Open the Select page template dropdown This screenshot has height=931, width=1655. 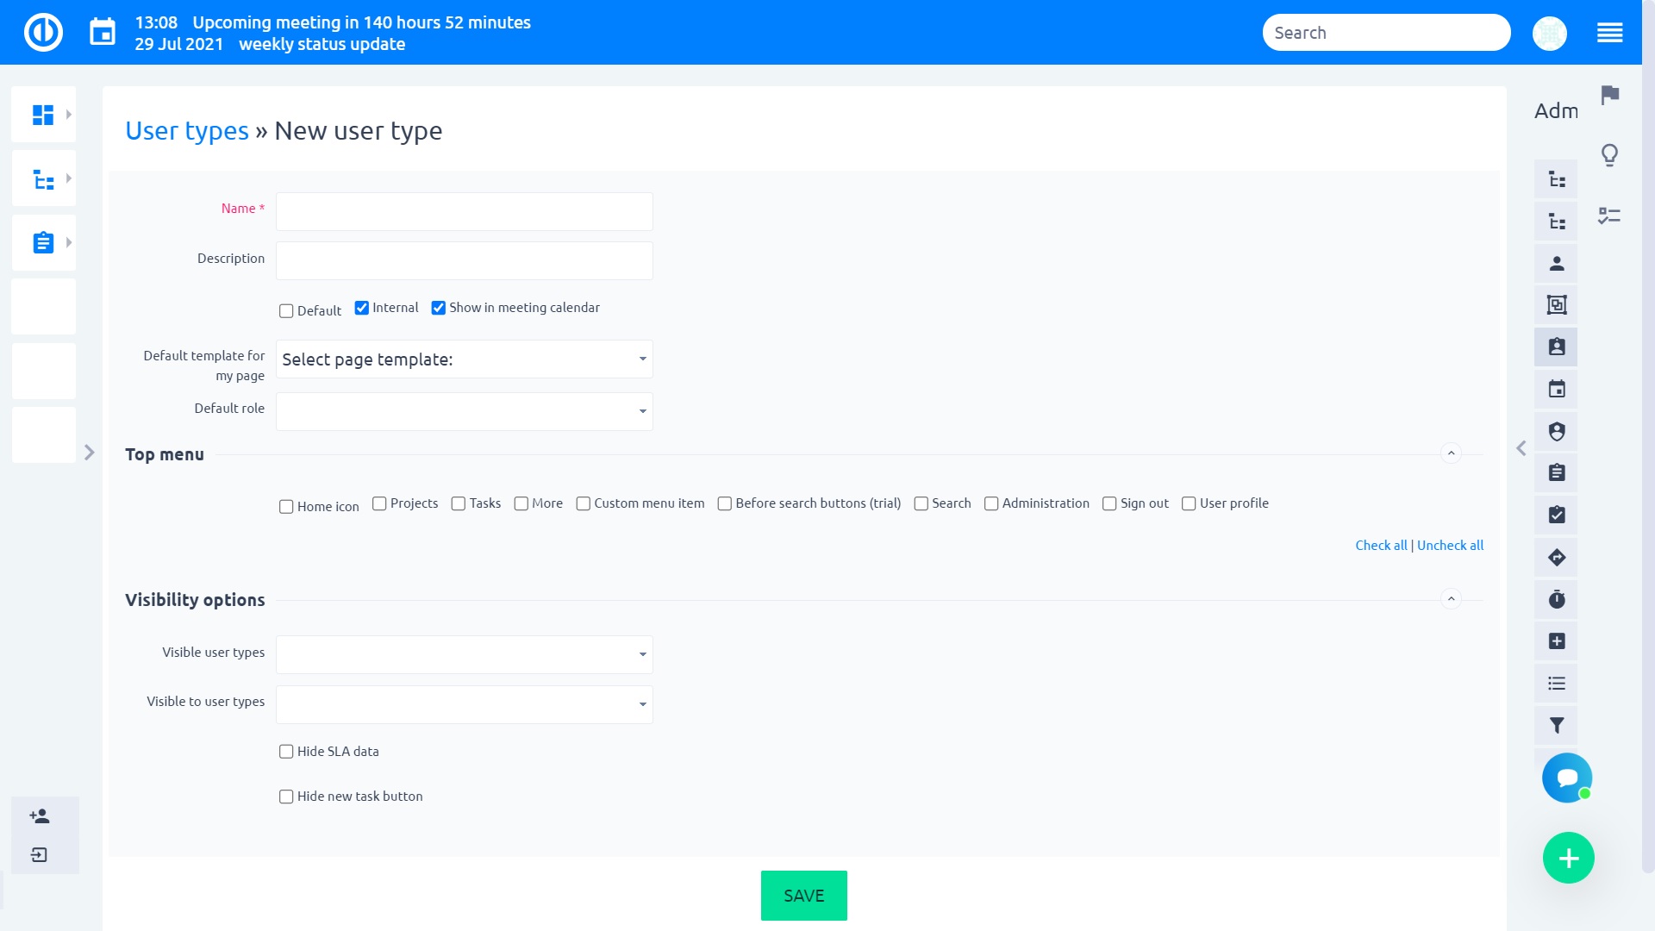[464, 359]
